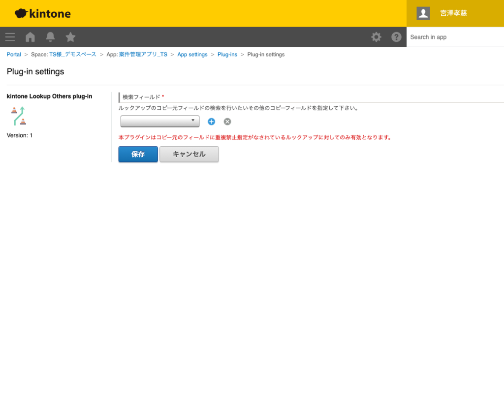Click the Search in app field
The width and height of the screenshot is (504, 420).
tap(455, 37)
